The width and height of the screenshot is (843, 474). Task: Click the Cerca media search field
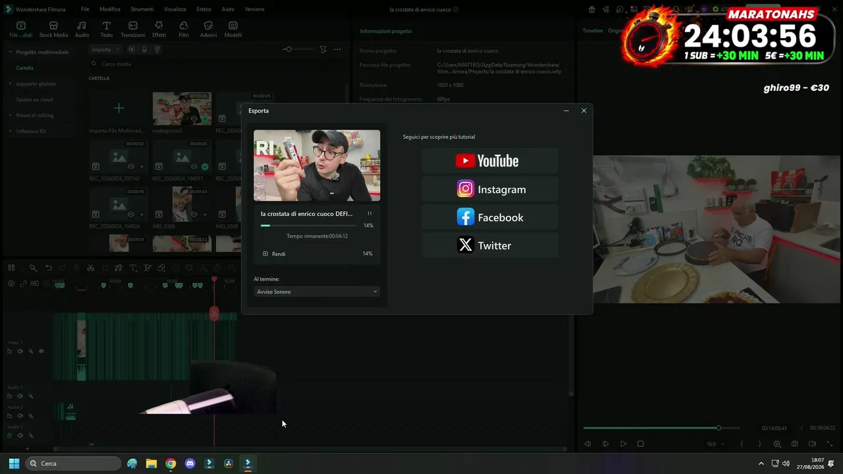pos(217,64)
